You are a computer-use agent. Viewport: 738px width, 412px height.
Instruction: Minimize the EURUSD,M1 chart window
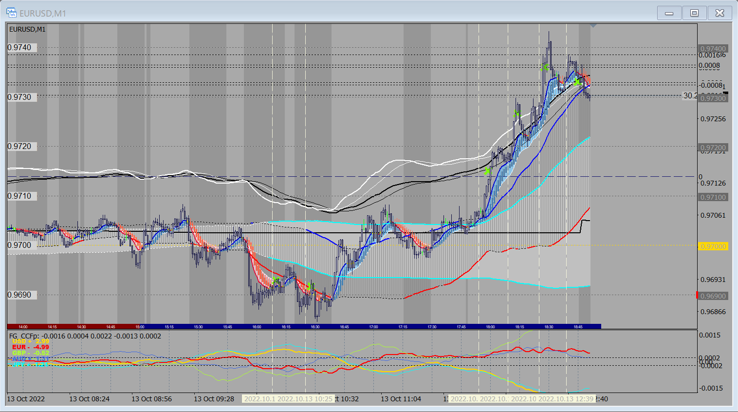coord(669,13)
